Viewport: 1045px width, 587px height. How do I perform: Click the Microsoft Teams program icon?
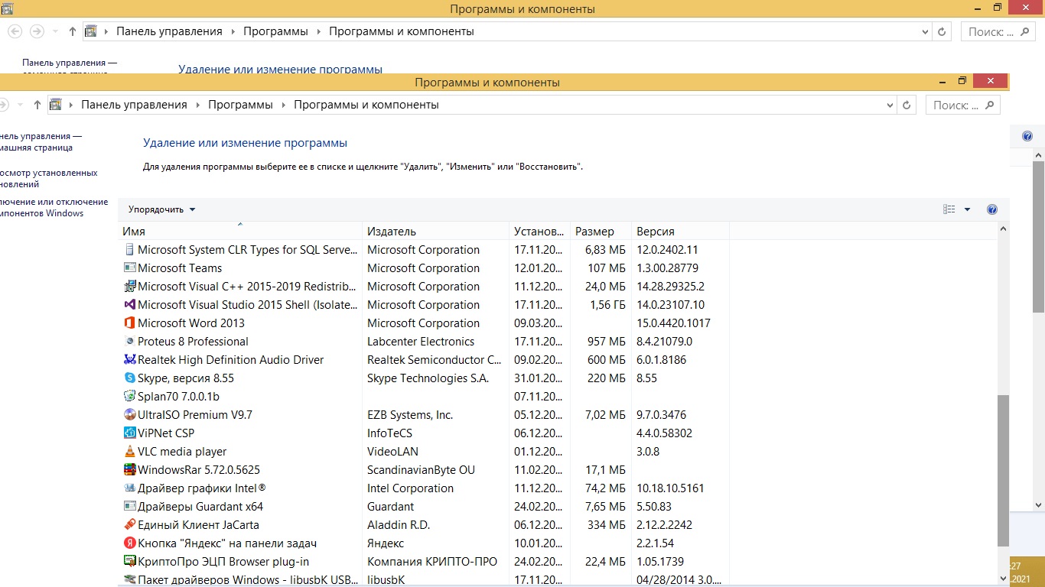coord(130,268)
